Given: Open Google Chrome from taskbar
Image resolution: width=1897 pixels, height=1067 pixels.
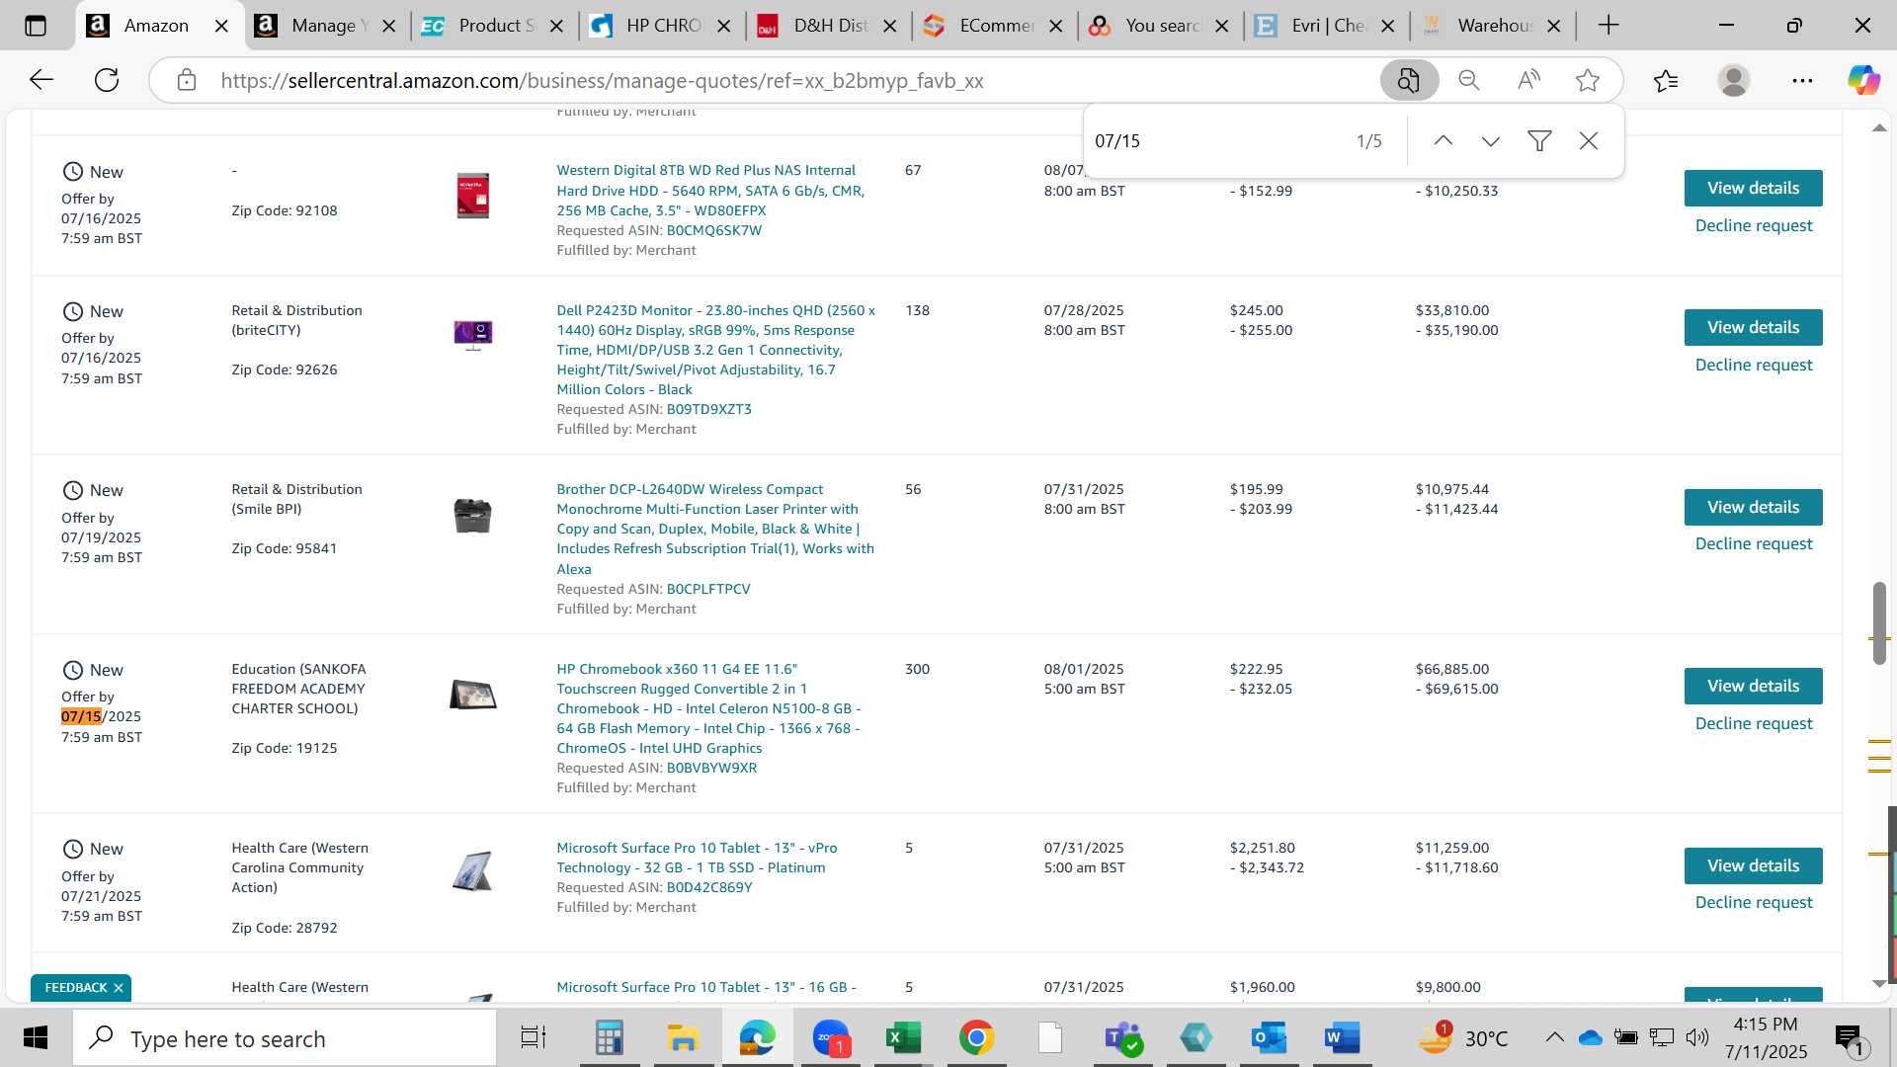Looking at the screenshot, I should click(976, 1038).
